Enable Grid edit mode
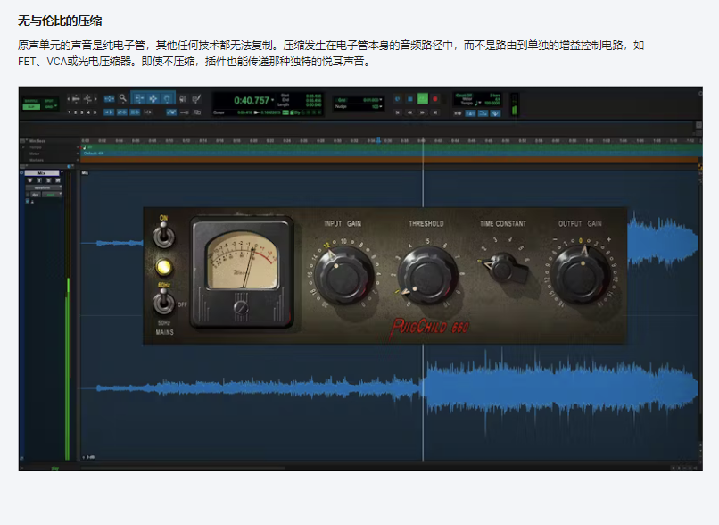Image resolution: width=719 pixels, height=525 pixels. click(49, 107)
